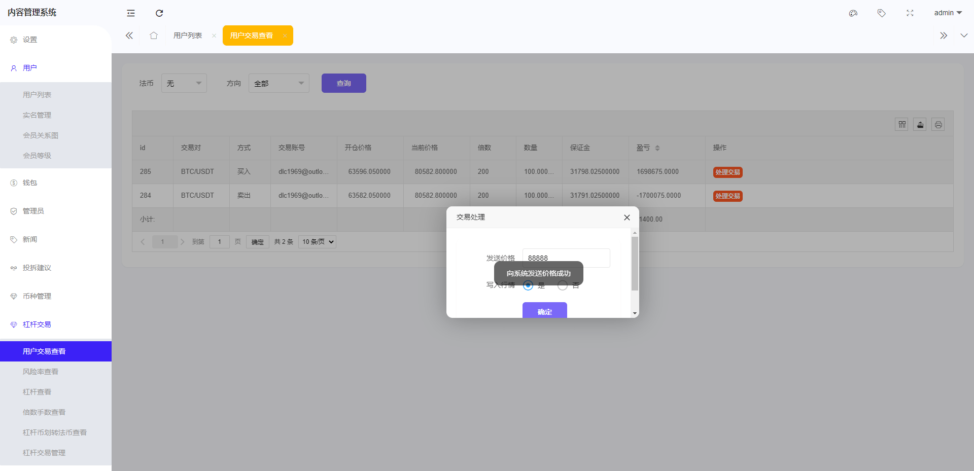Viewport: 974px width, 471px height.
Task: Switch to the 用户列表 tab
Action: click(x=188, y=35)
